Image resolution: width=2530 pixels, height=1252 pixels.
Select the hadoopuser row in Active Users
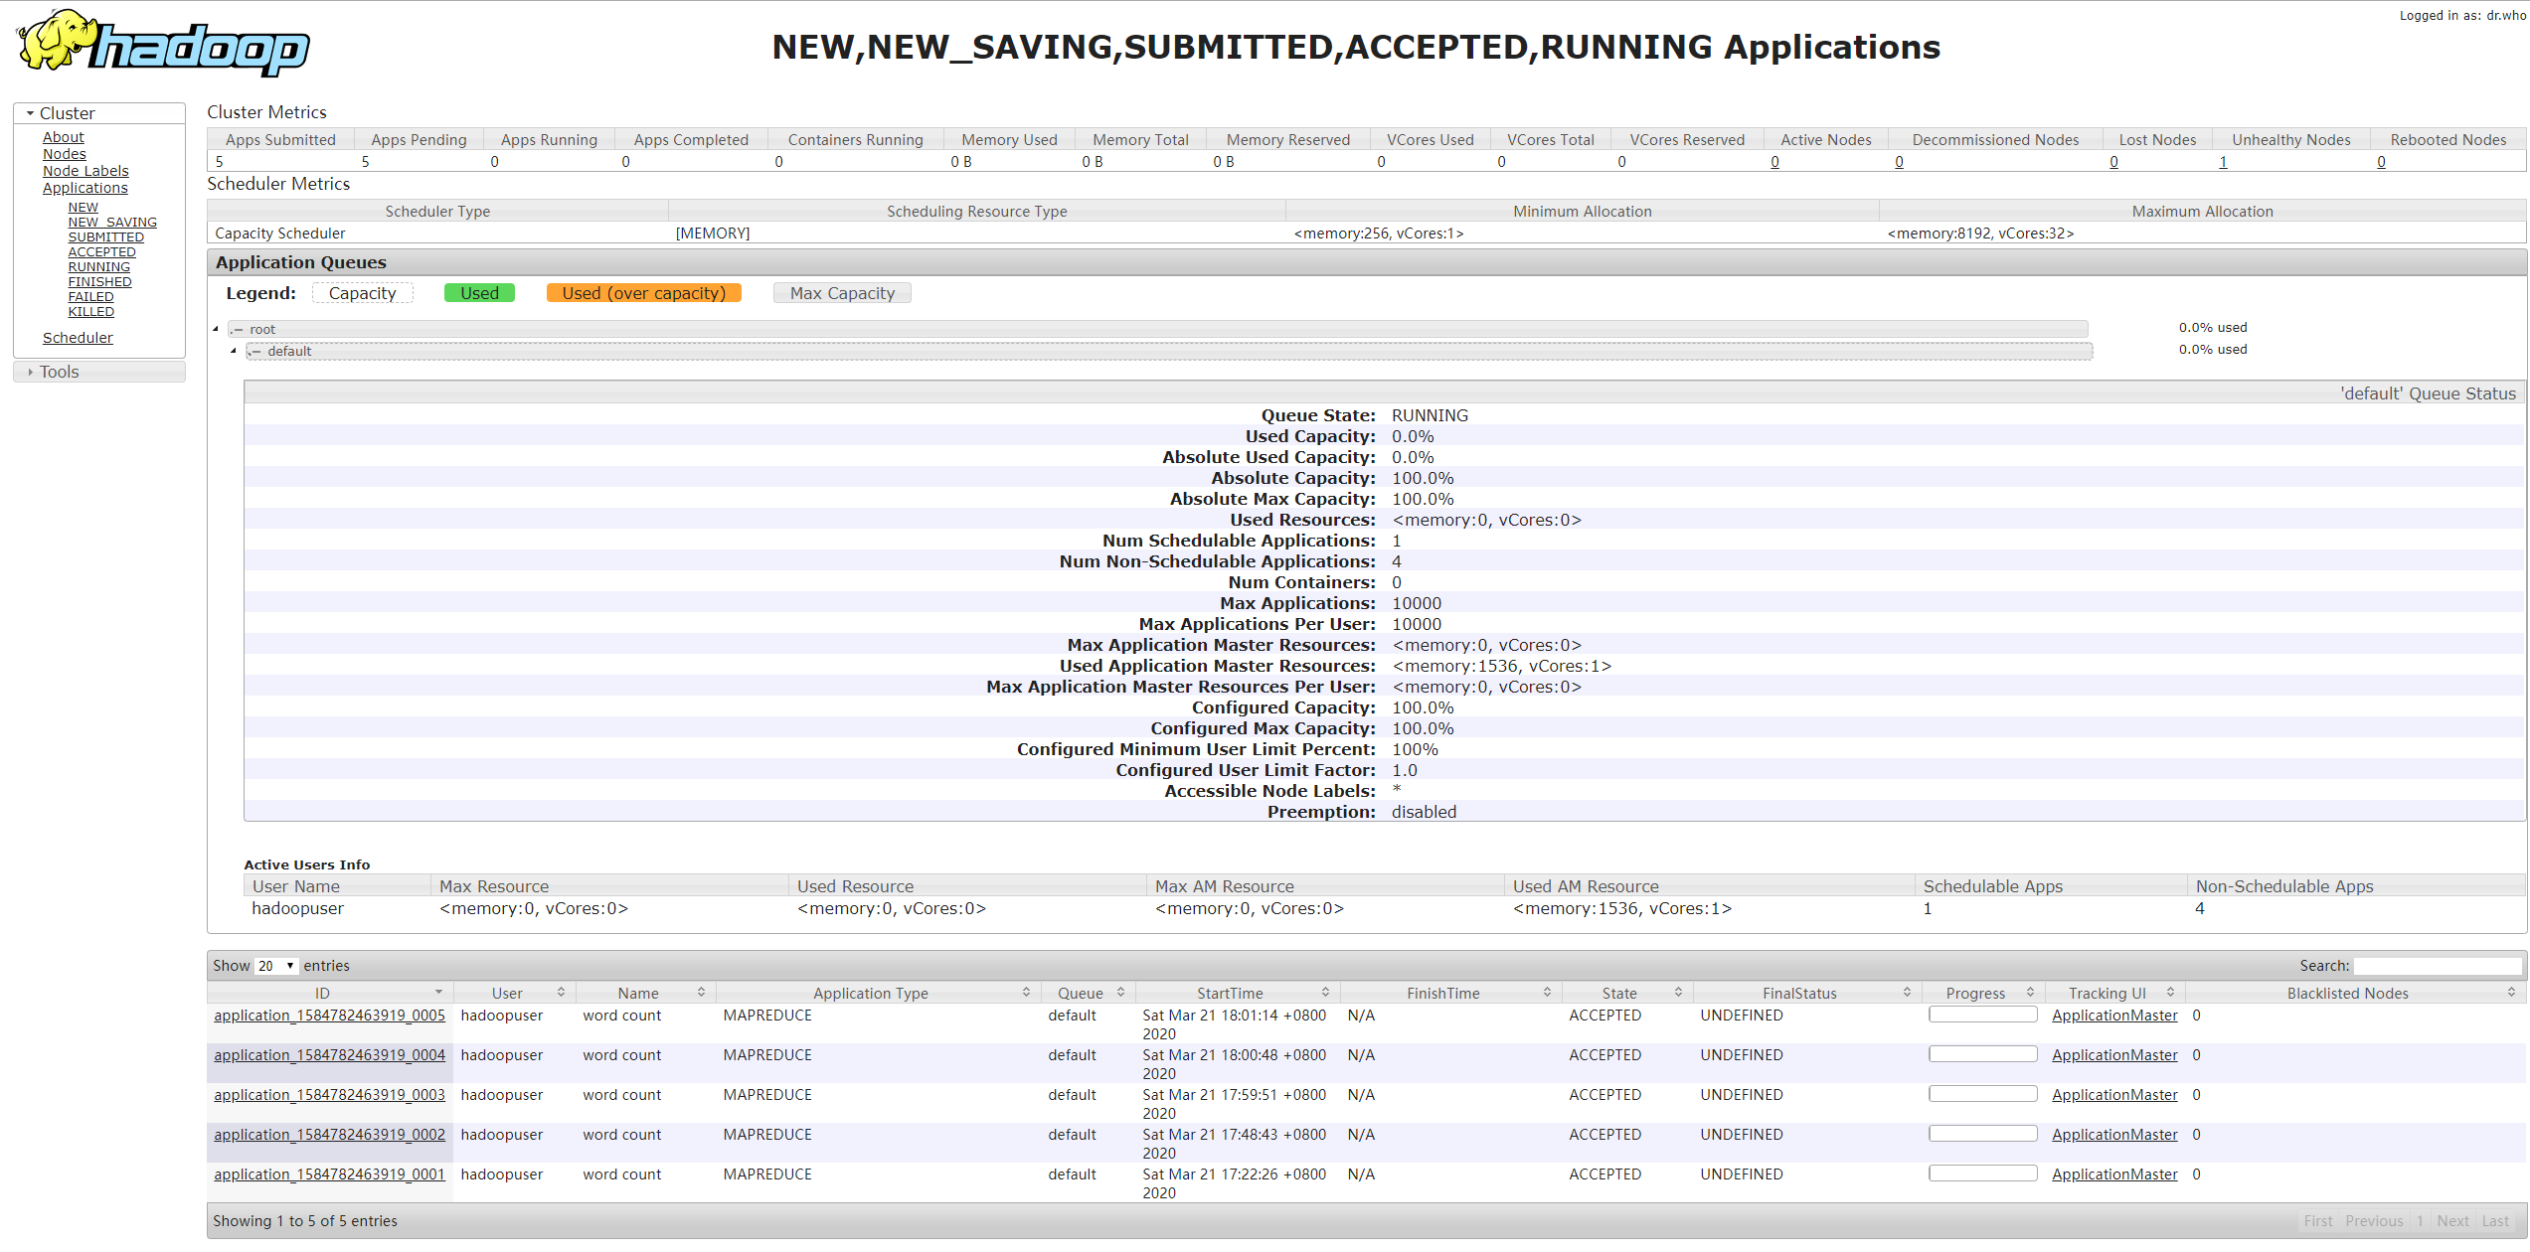1385,908
